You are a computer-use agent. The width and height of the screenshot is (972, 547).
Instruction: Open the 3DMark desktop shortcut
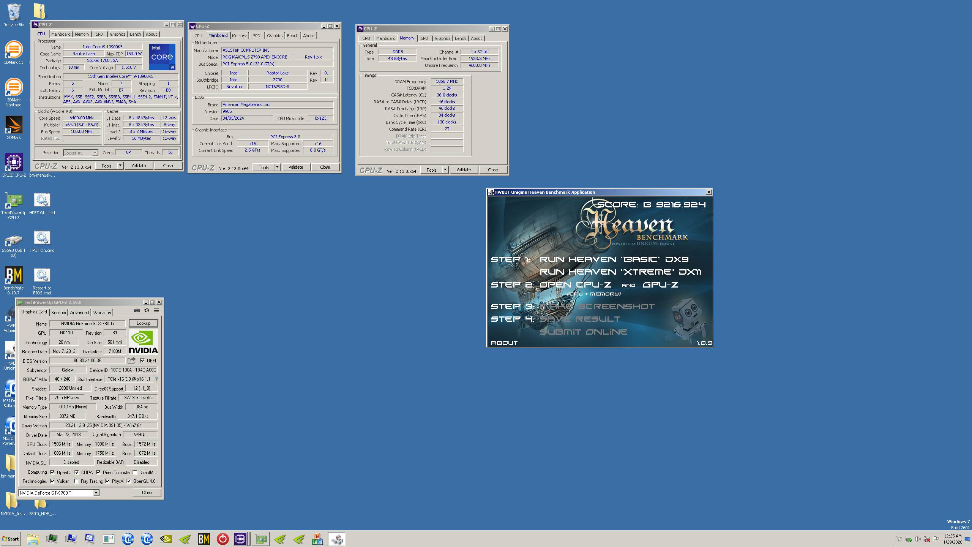point(14,128)
